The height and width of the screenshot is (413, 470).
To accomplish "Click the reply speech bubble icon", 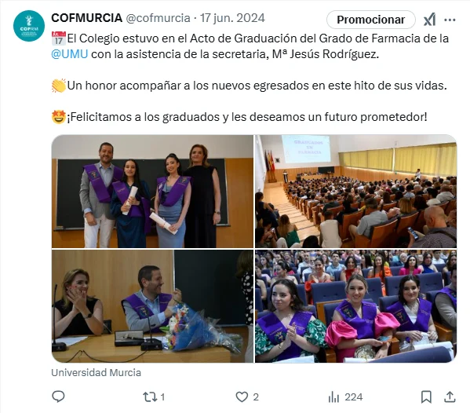I will click(x=58, y=397).
